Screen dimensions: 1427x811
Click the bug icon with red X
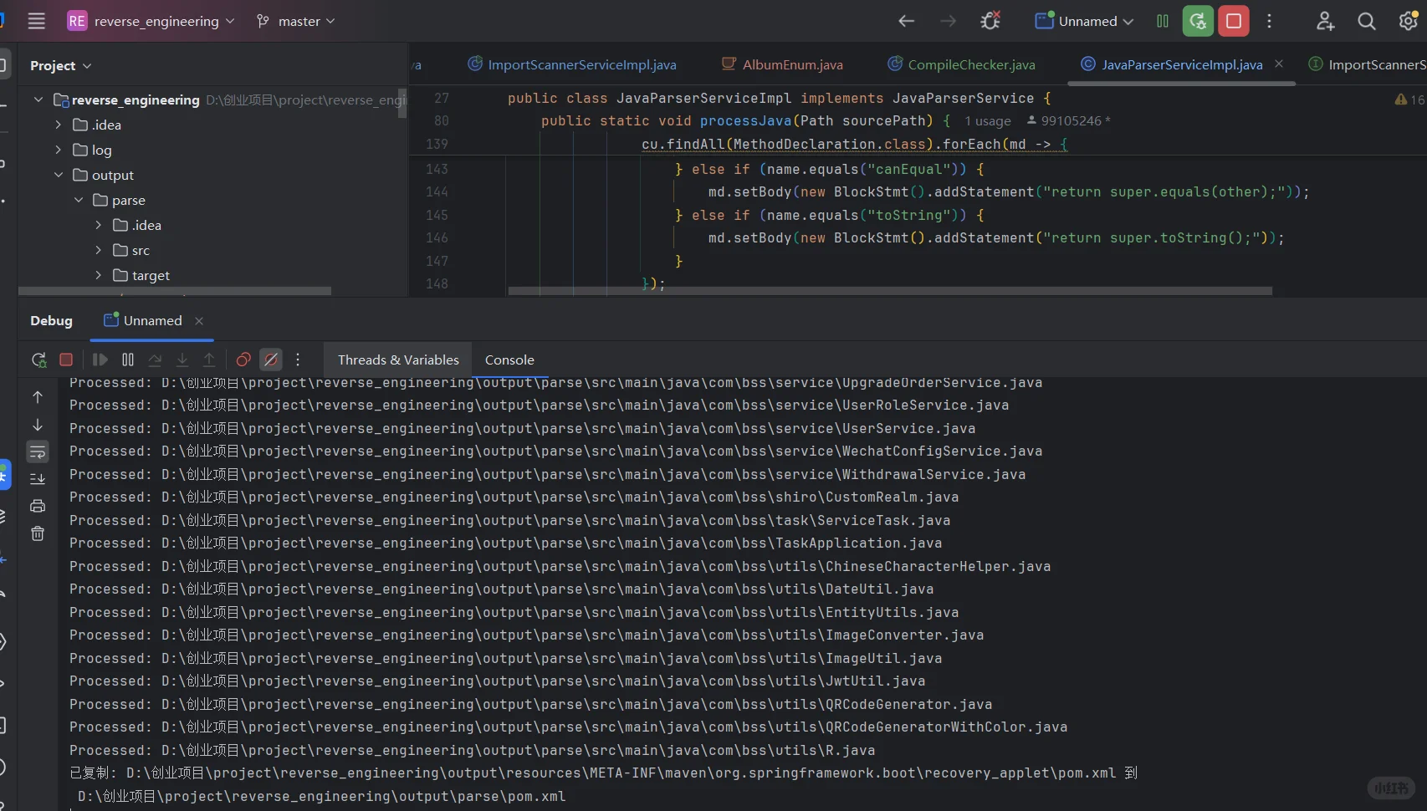(x=990, y=21)
